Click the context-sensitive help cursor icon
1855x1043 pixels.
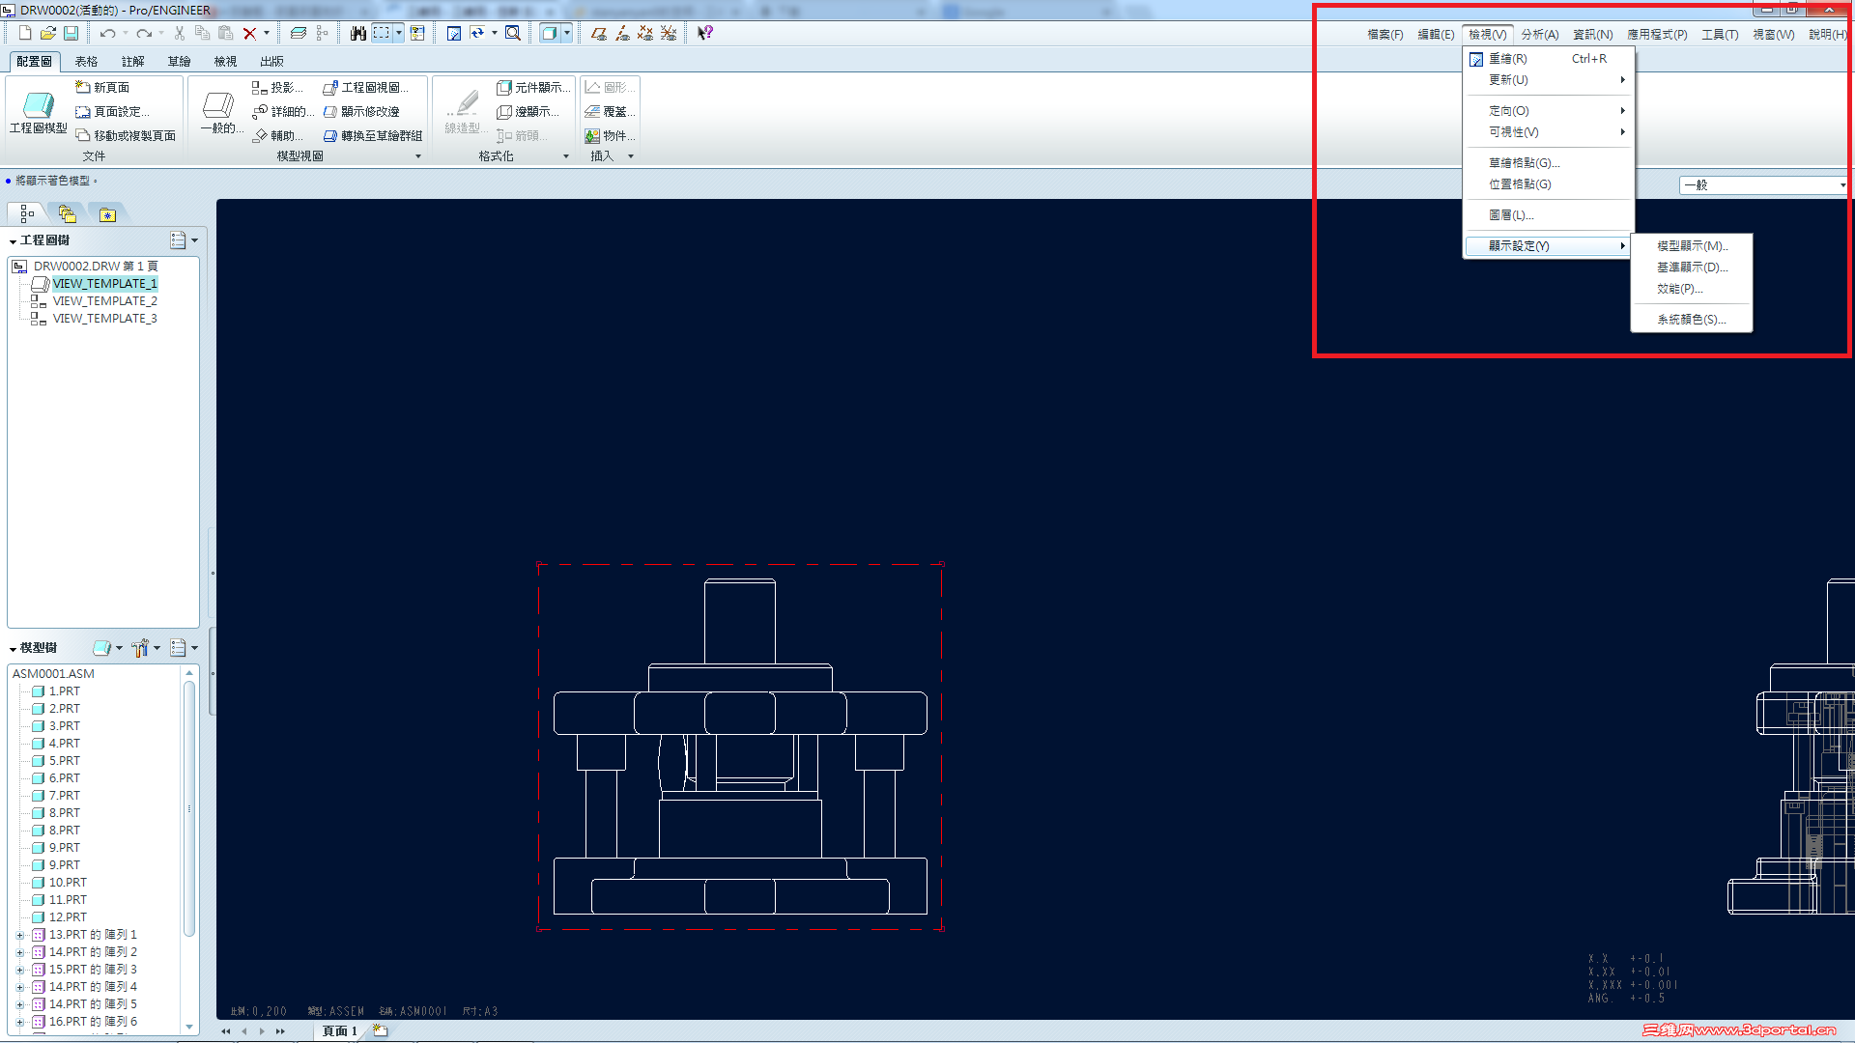tap(705, 33)
